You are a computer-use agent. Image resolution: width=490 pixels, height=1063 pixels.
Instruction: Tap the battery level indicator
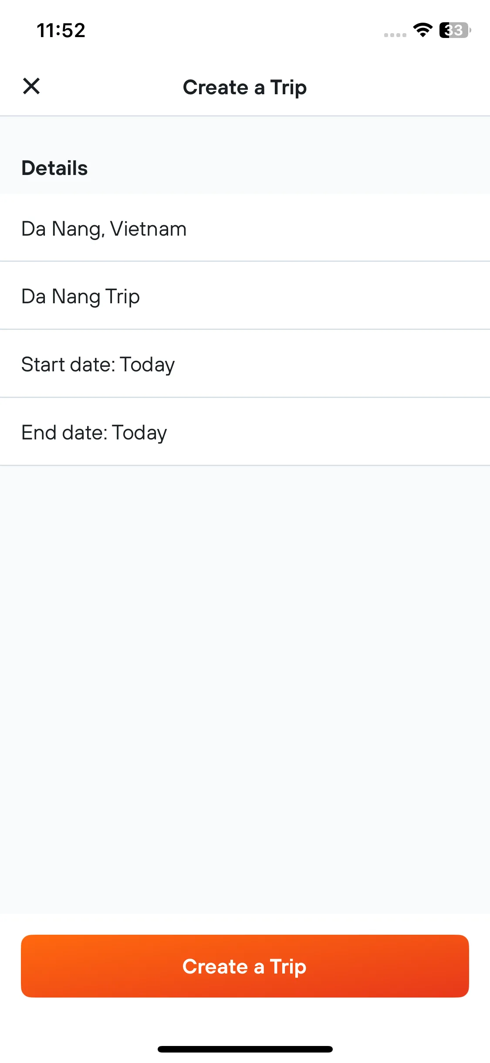pos(455,30)
